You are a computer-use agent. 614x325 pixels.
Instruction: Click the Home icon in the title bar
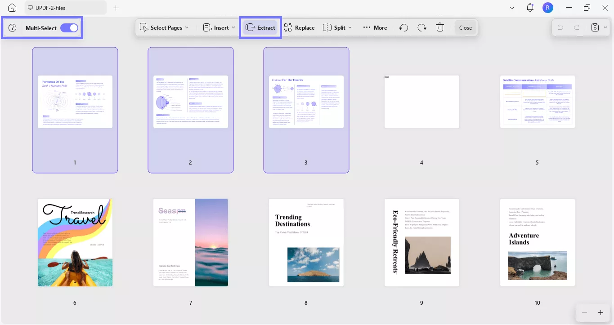pyautogui.click(x=11, y=8)
